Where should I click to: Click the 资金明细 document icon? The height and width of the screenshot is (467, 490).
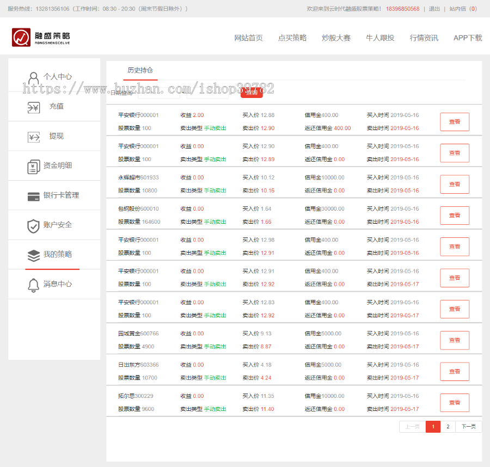pyautogui.click(x=33, y=167)
